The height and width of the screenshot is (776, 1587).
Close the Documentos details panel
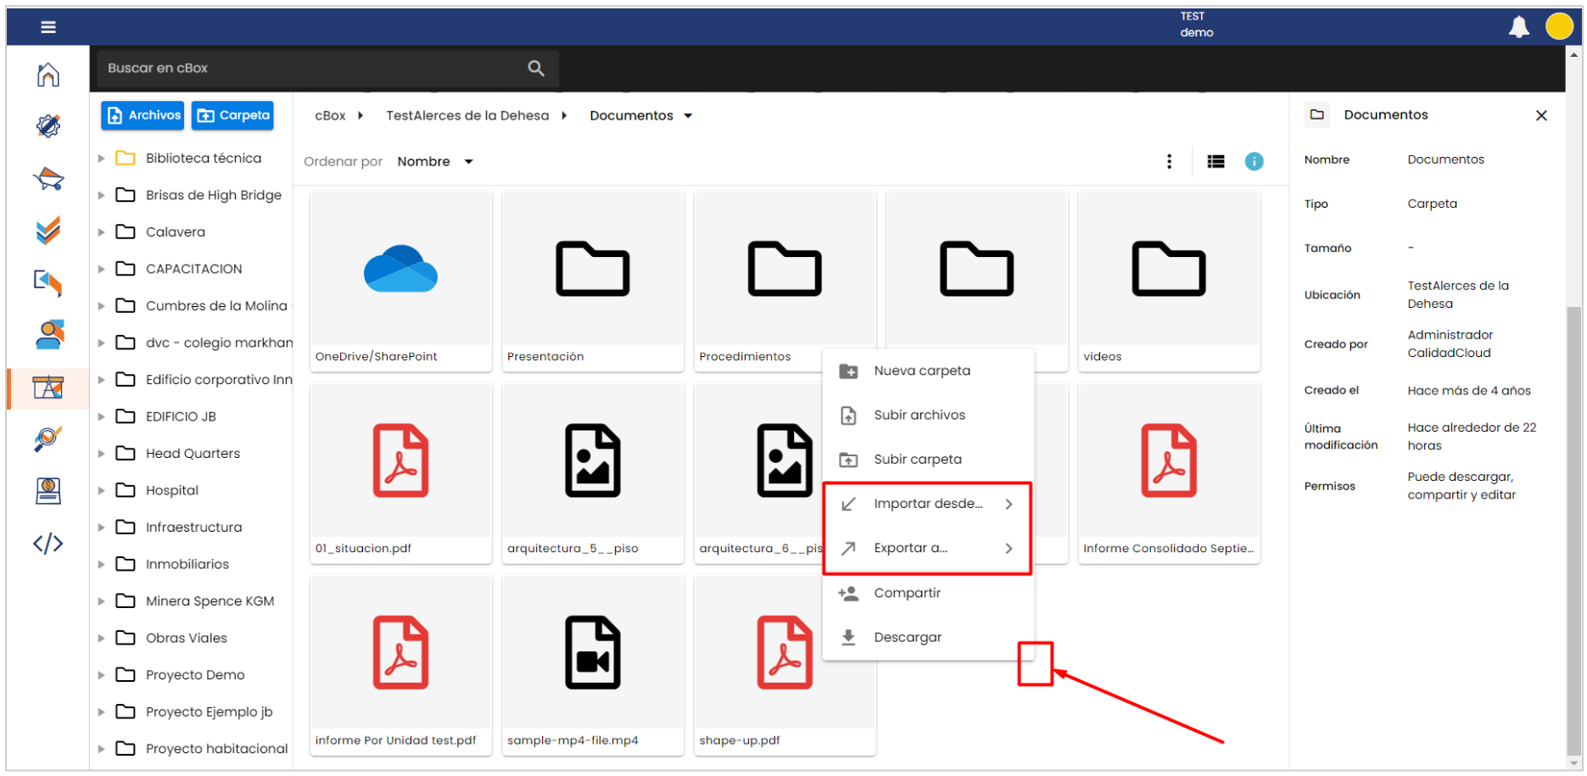[x=1541, y=115]
